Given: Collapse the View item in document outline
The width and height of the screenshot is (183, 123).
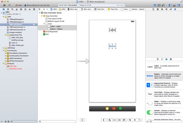Looking at the screenshot, I should 44,24.
